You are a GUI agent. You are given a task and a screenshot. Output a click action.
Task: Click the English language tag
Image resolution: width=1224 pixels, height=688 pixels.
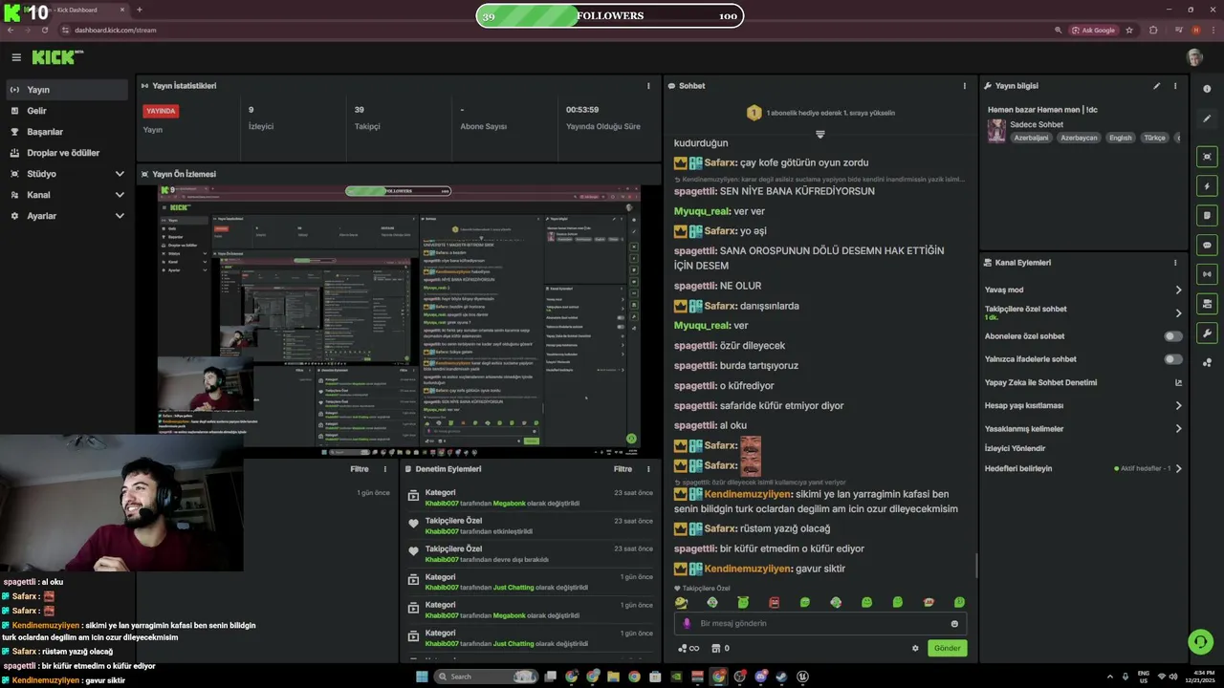tap(1120, 138)
